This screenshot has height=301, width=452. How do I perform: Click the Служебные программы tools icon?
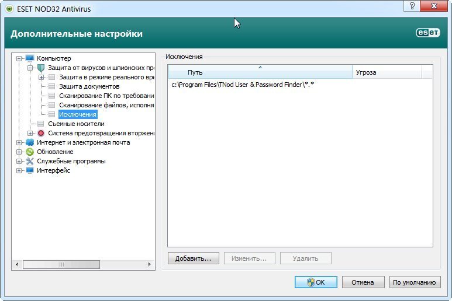(30, 161)
